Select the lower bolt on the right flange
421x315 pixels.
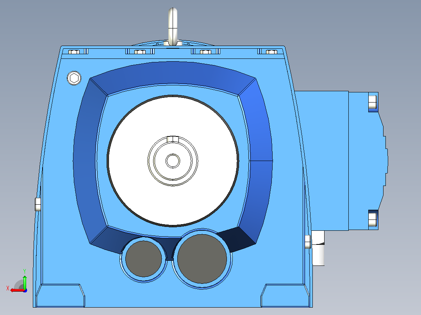point(373,219)
